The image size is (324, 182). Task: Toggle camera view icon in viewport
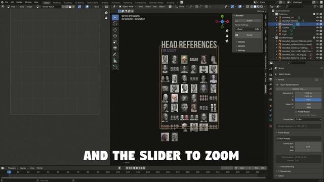(x=227, y=41)
